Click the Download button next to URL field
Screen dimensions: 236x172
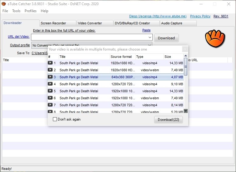[x=166, y=38]
